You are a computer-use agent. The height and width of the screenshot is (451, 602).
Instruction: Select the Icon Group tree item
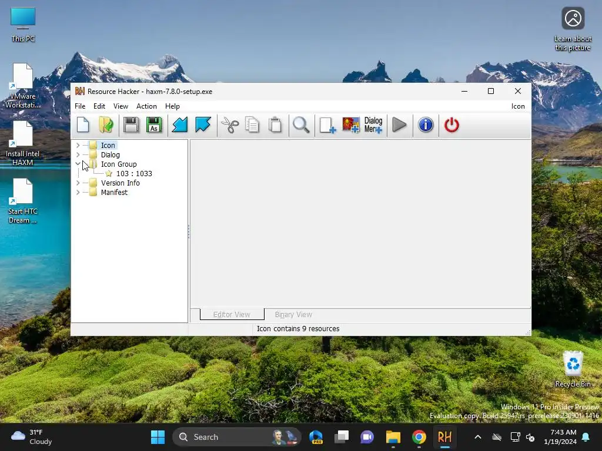[119, 164]
